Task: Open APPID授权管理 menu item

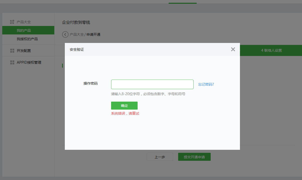Action: [x=29, y=62]
